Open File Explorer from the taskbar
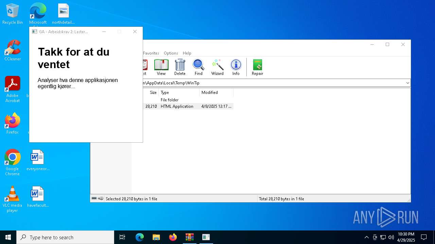Image resolution: width=435 pixels, height=244 pixels. point(156,237)
